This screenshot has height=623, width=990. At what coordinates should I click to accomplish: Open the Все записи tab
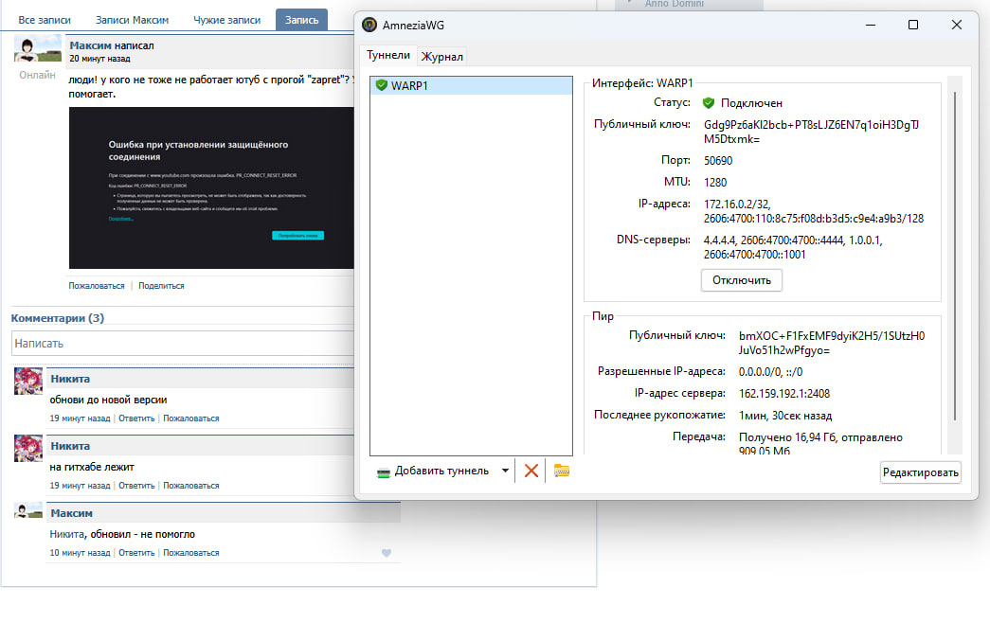click(45, 20)
